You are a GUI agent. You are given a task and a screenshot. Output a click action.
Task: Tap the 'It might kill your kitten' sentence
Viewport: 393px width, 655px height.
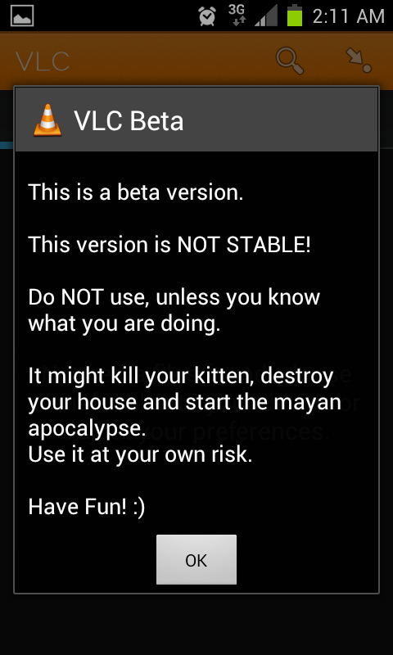pyautogui.click(x=184, y=402)
